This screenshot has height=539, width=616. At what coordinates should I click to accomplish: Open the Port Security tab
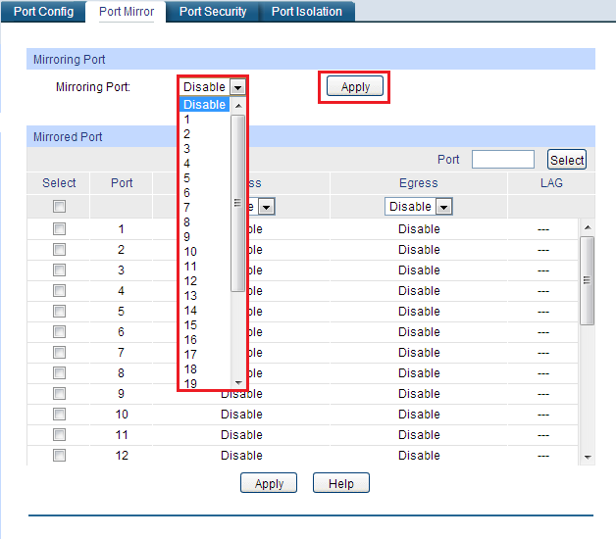coord(213,12)
